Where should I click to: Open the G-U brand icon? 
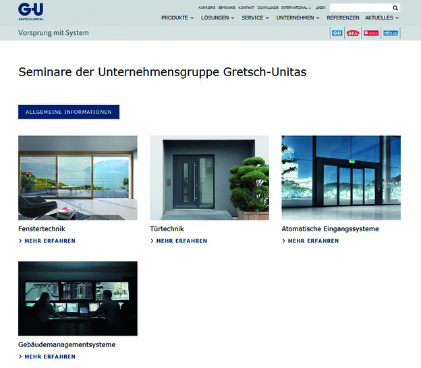point(337,32)
